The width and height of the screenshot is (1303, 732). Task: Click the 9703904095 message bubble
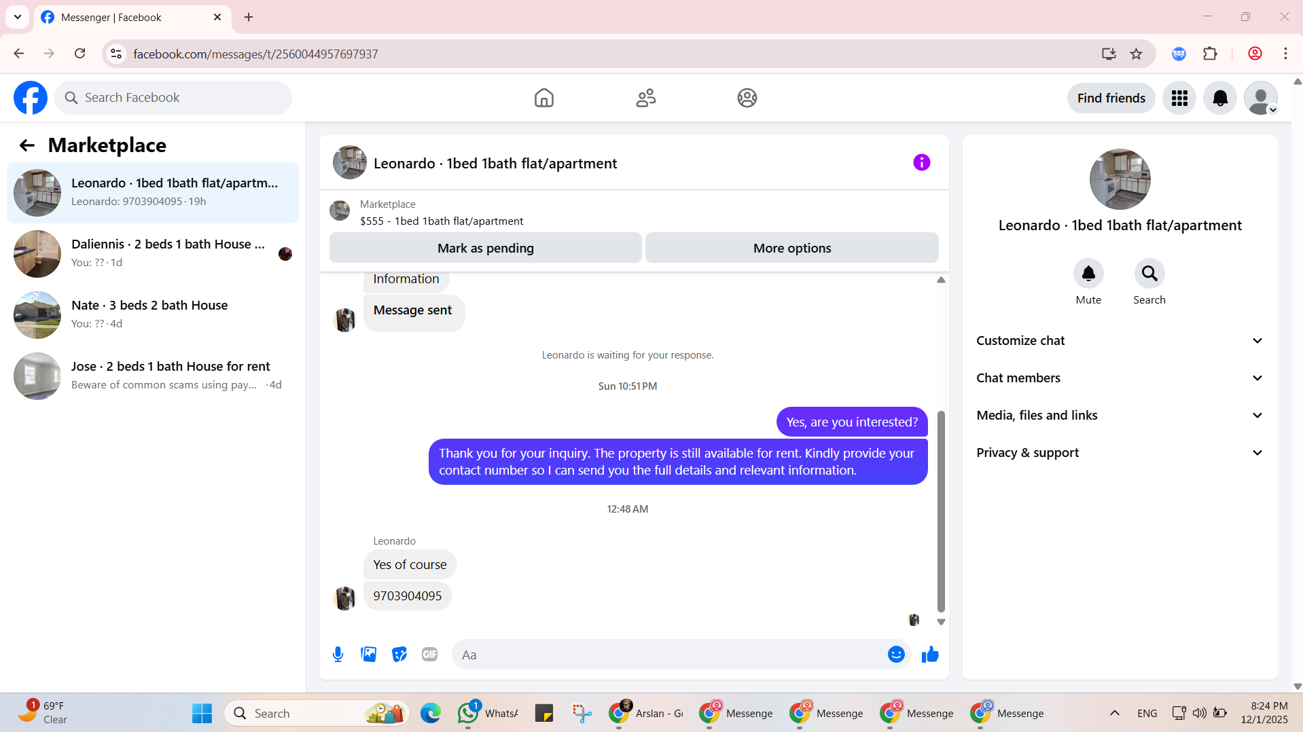click(x=408, y=596)
